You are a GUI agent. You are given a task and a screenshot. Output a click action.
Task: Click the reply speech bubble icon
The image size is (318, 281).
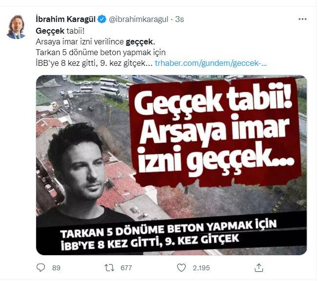tap(41, 268)
